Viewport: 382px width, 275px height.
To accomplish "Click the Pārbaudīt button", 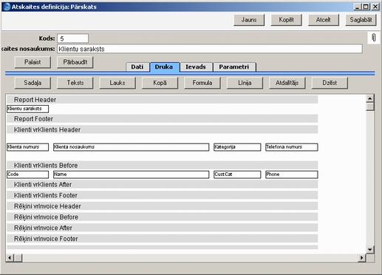I will [75, 62].
